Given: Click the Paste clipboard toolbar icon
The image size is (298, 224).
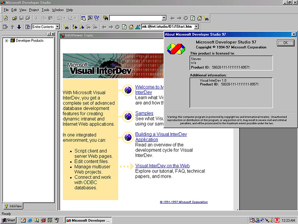Looking at the screenshot, I should click(50, 18).
